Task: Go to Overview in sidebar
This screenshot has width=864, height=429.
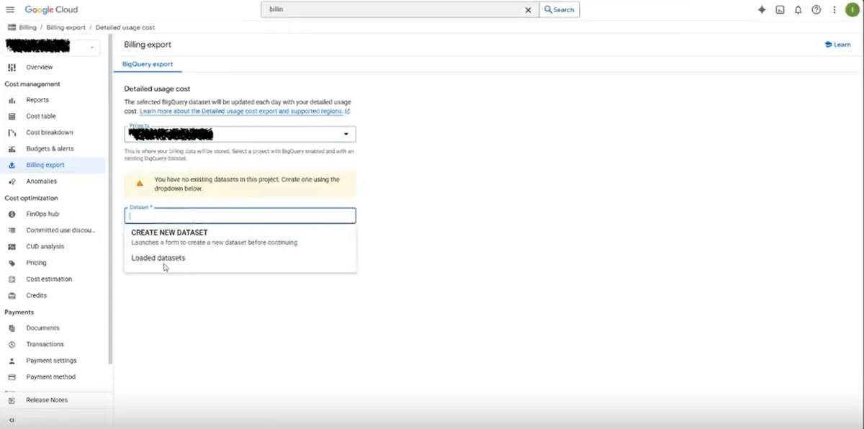Action: click(x=40, y=67)
